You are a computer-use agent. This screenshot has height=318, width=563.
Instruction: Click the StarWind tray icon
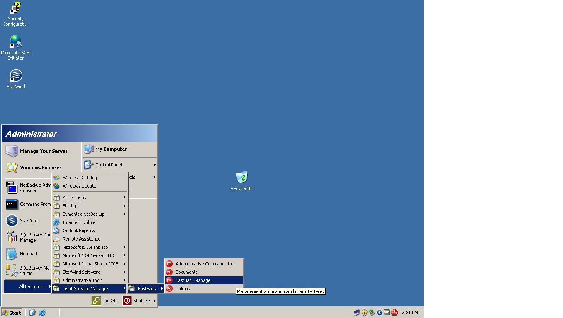pyautogui.click(x=379, y=313)
